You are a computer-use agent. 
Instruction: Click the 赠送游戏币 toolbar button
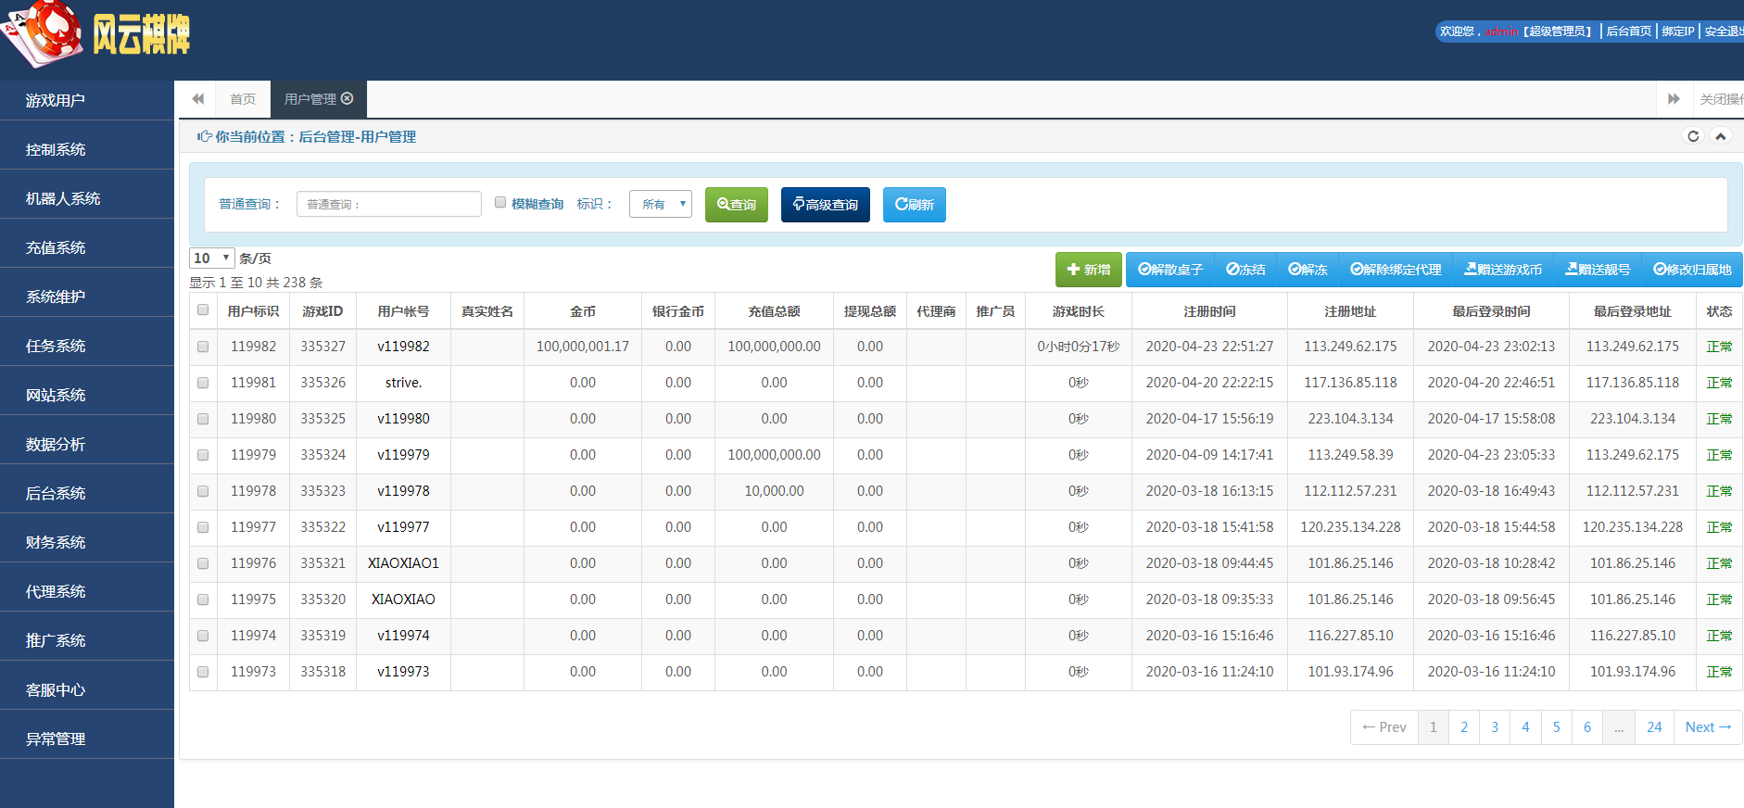click(1503, 270)
